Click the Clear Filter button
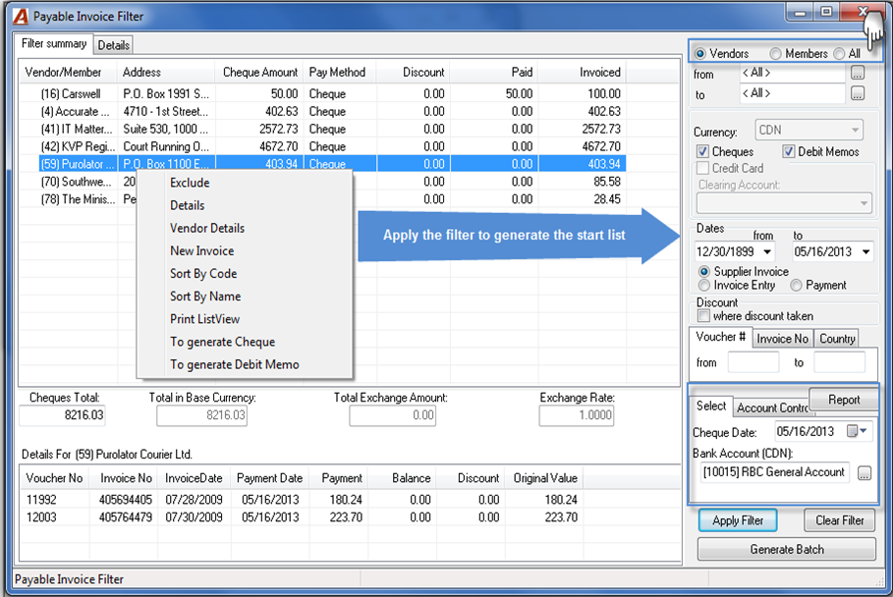893x597 pixels. click(840, 520)
